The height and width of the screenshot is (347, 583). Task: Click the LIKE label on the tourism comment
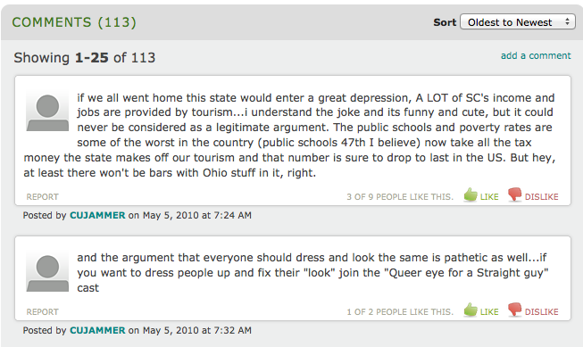tap(489, 197)
